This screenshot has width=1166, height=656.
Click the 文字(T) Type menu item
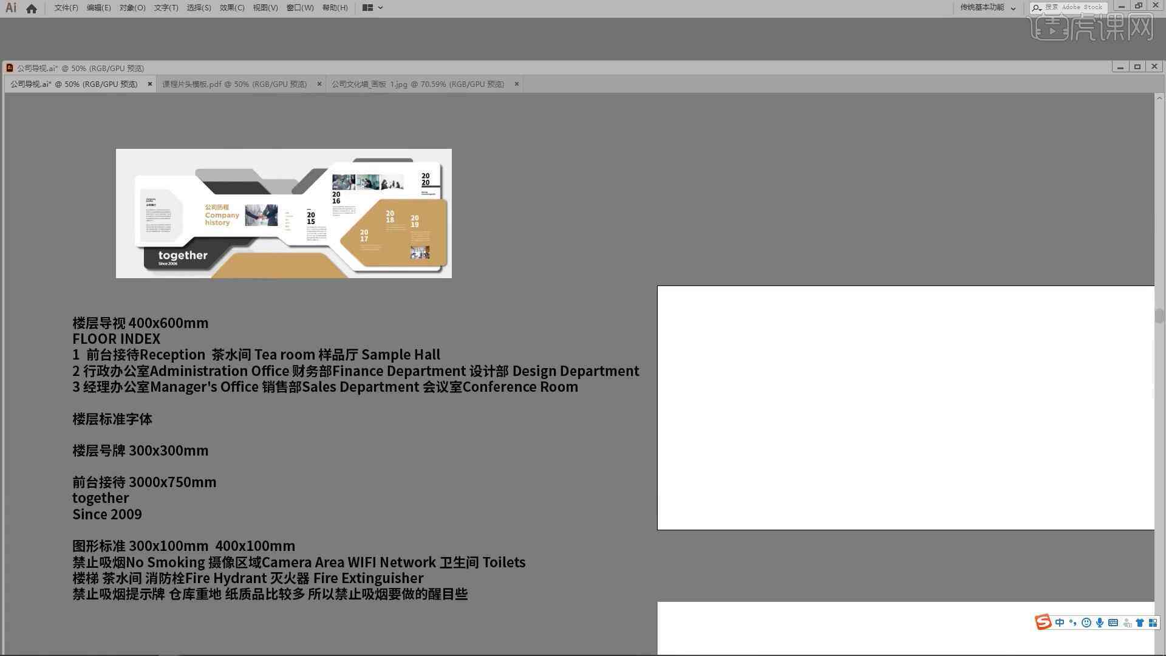164,7
